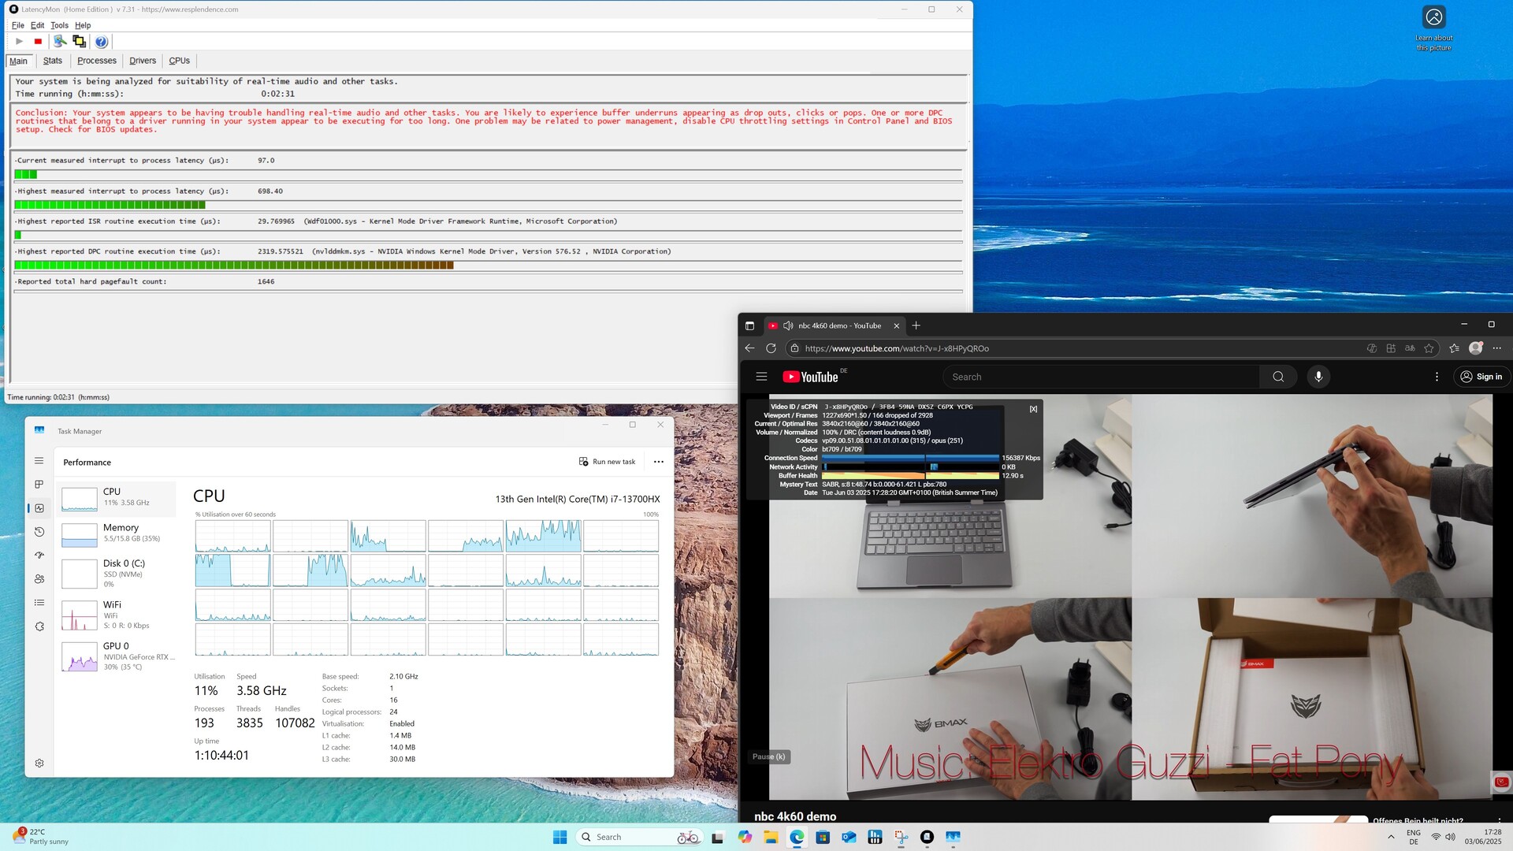Open Windows Start menu

coord(560,837)
